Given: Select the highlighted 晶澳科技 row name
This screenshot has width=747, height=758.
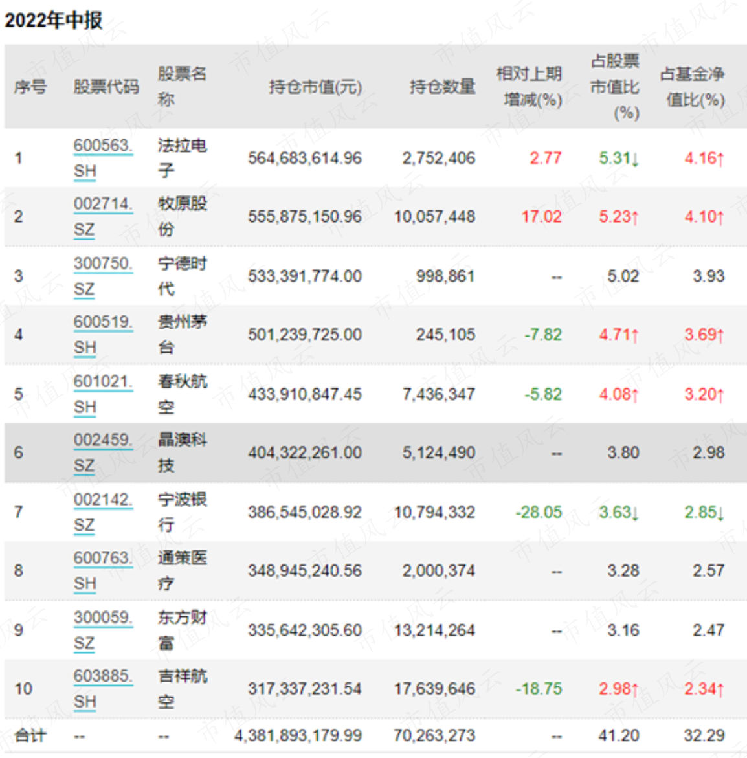Looking at the screenshot, I should tap(183, 452).
